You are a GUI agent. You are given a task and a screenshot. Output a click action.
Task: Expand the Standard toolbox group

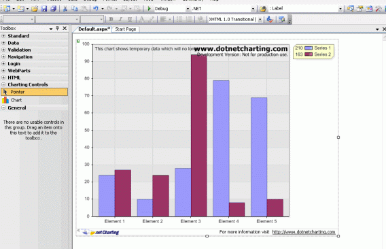coord(3,36)
